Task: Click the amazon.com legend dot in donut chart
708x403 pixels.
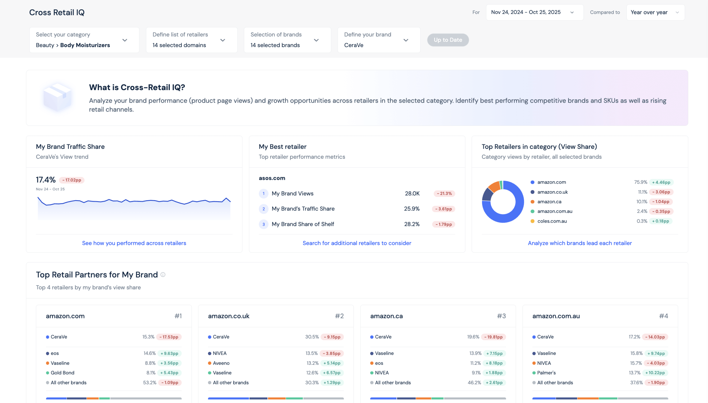Action: click(532, 182)
